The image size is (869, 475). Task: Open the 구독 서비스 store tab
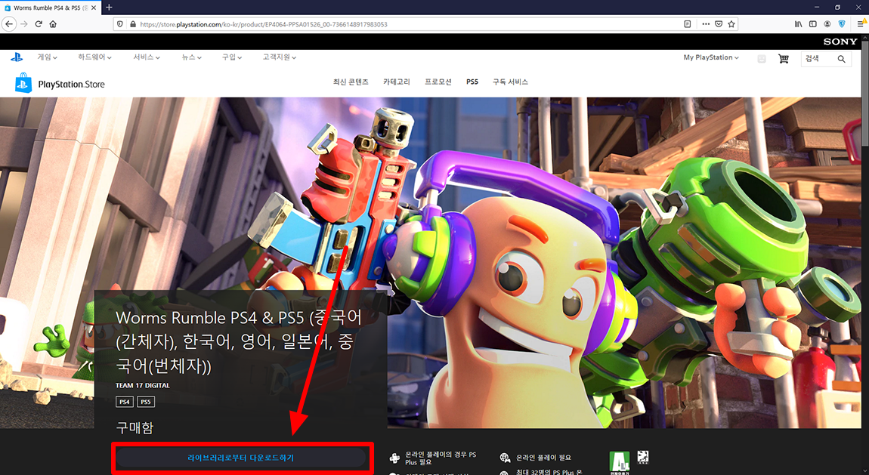[510, 82]
